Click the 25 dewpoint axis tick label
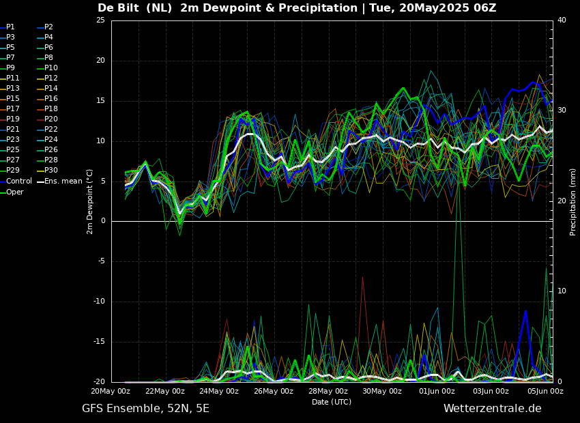The height and width of the screenshot is (423, 580). pos(100,20)
